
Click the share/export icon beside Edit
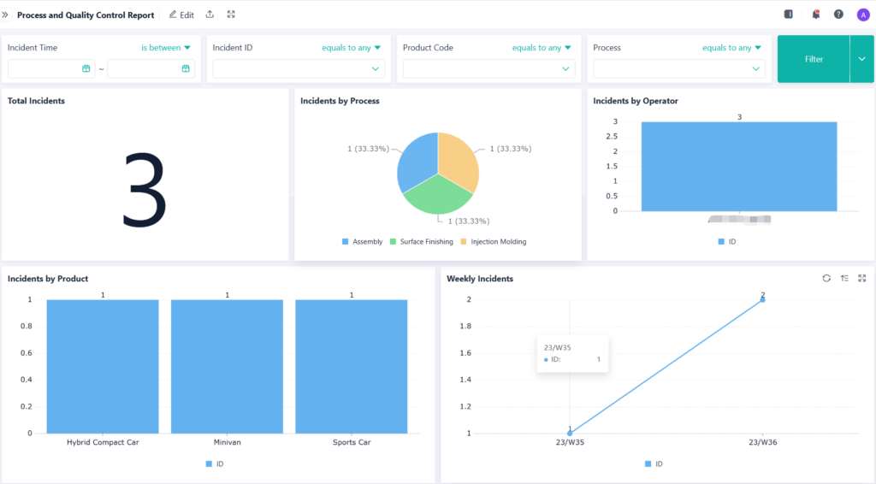pyautogui.click(x=210, y=15)
